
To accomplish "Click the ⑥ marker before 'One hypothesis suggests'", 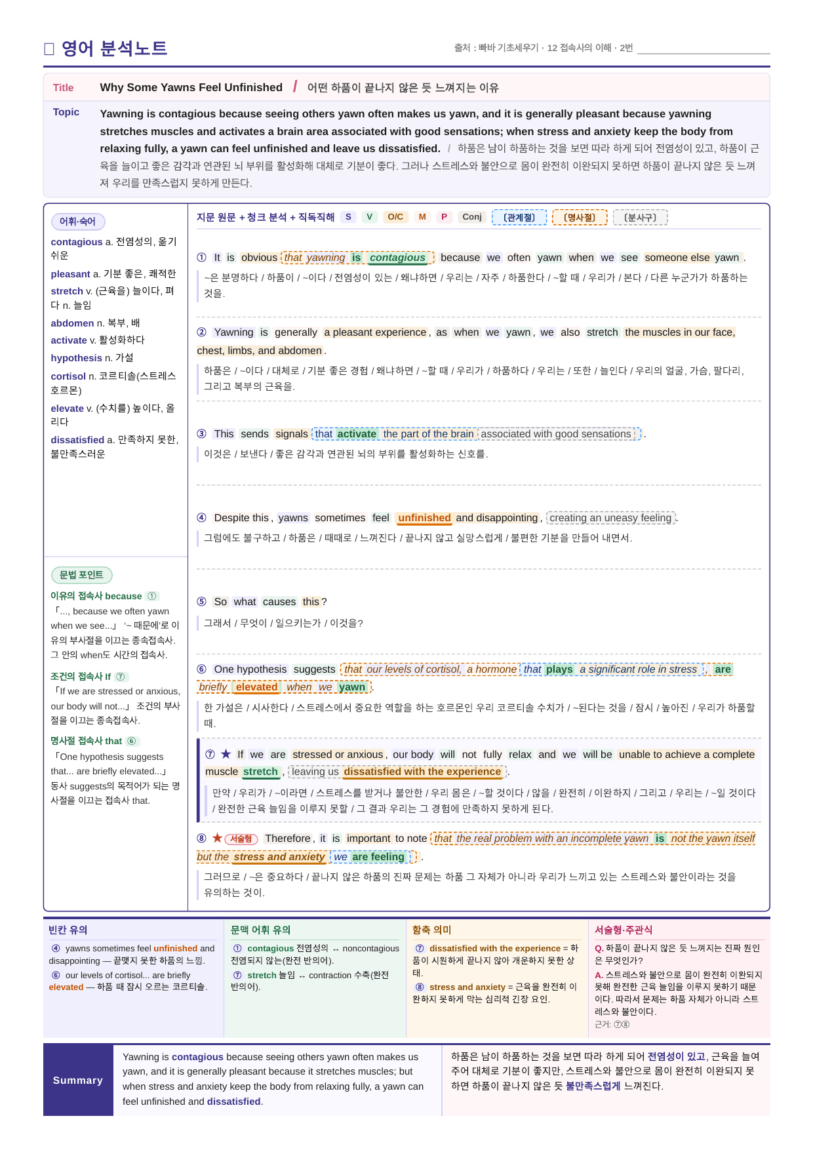I will (x=202, y=669).
